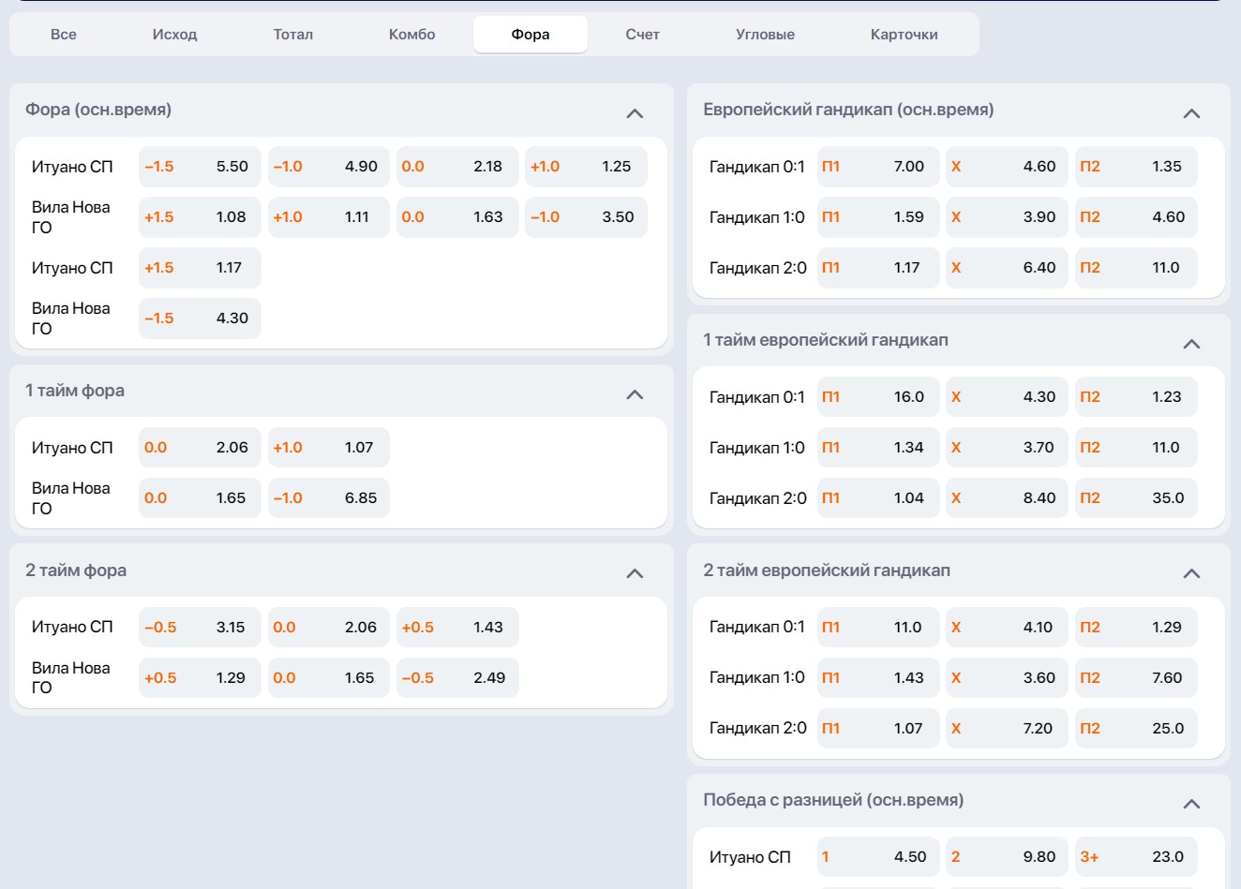Image resolution: width=1241 pixels, height=889 pixels.
Task: Click 1 тайм фора Вила Нова −1.0 at 6.85
Action: coord(328,498)
